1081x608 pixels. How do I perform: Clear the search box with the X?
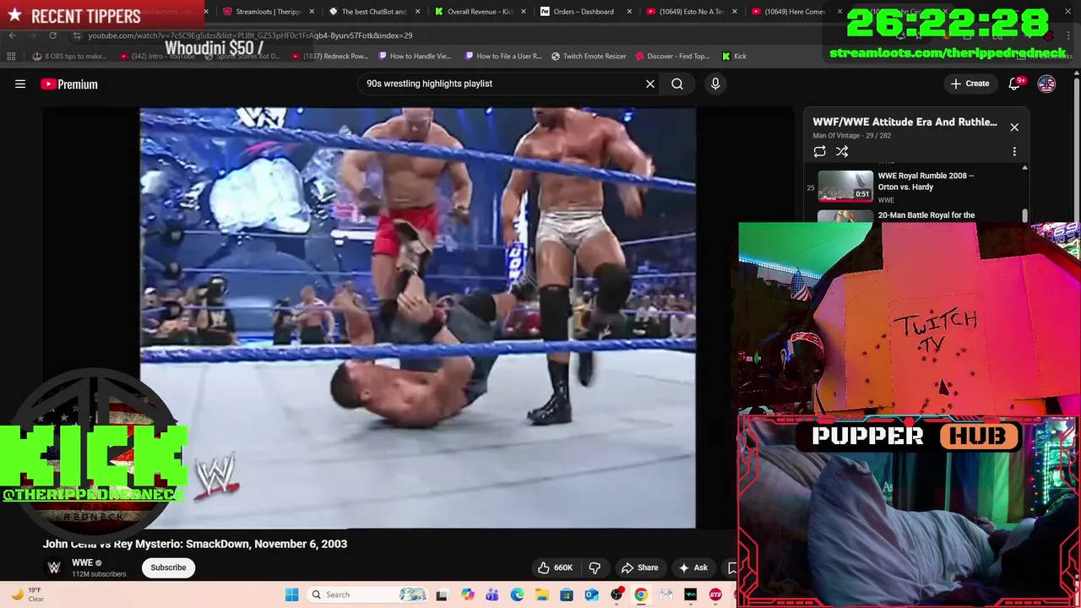650,84
